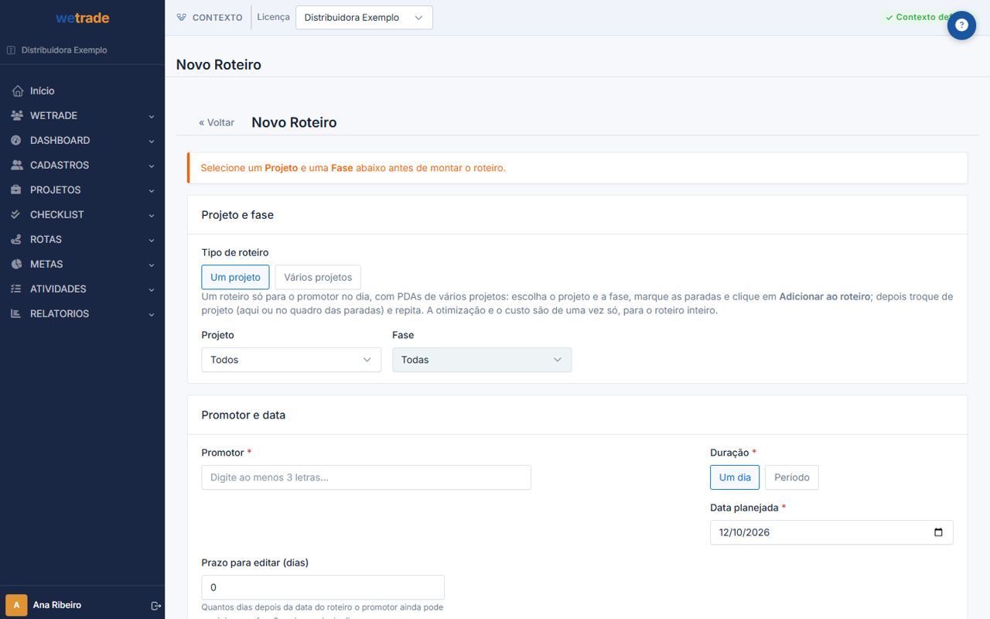Focus the Prazo para editar (dias) field
This screenshot has width=990, height=619.
click(323, 587)
